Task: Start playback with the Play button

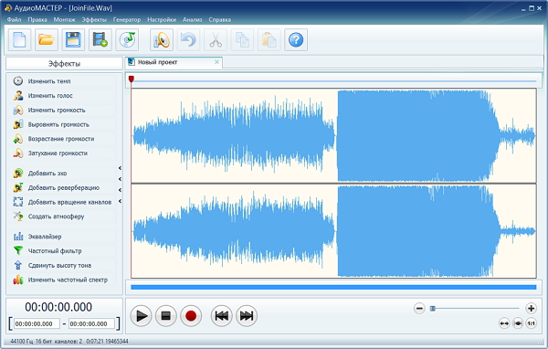Action: point(142,316)
